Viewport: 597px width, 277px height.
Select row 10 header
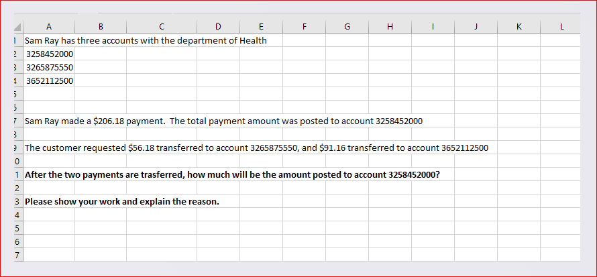point(19,161)
